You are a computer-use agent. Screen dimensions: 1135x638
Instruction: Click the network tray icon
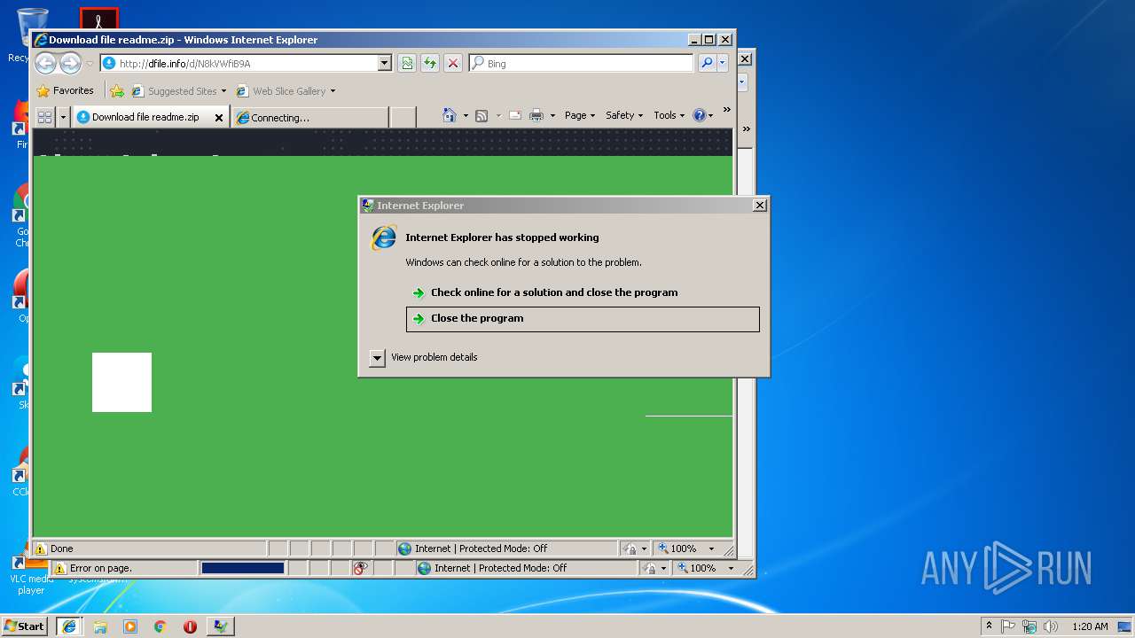(1029, 626)
